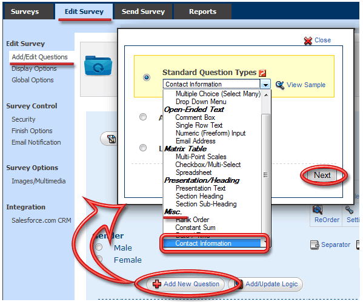Click the Settings wrench icon
363x302 pixels.
point(349,210)
